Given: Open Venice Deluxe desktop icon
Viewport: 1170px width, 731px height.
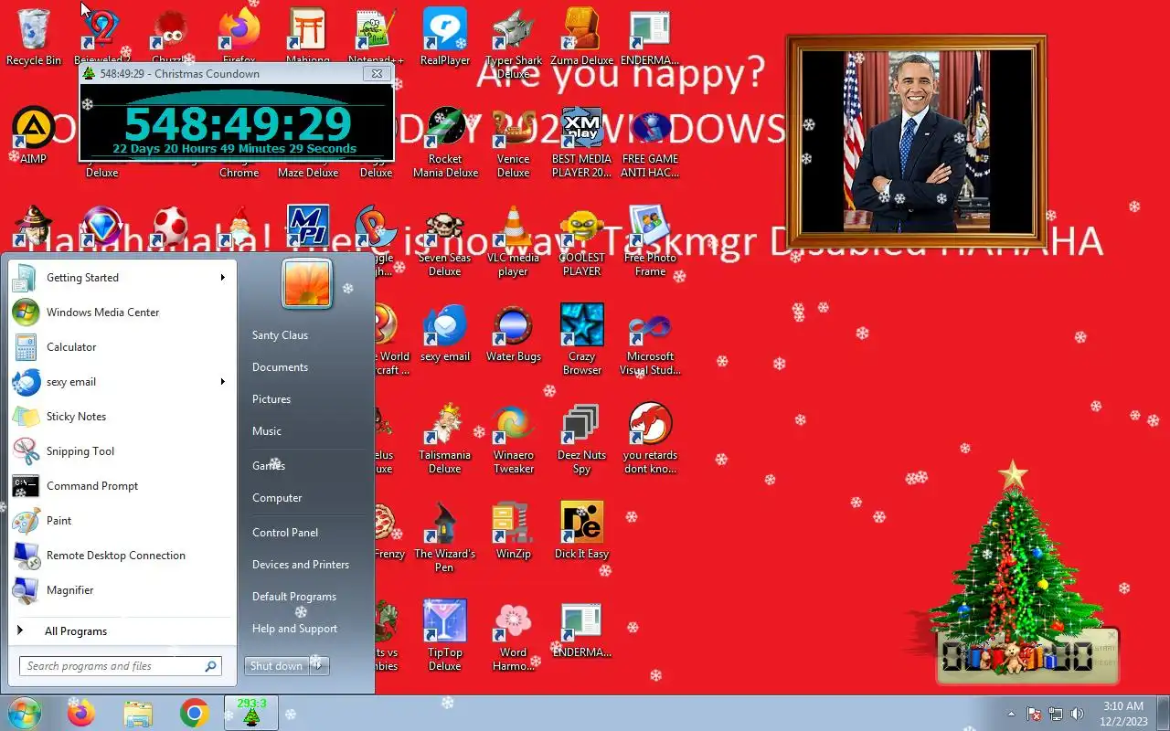Looking at the screenshot, I should (514, 143).
